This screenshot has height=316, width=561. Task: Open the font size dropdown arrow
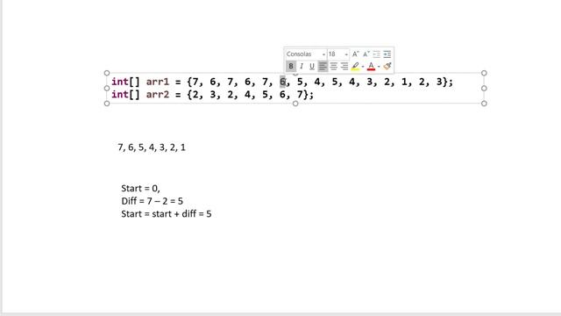(x=346, y=54)
